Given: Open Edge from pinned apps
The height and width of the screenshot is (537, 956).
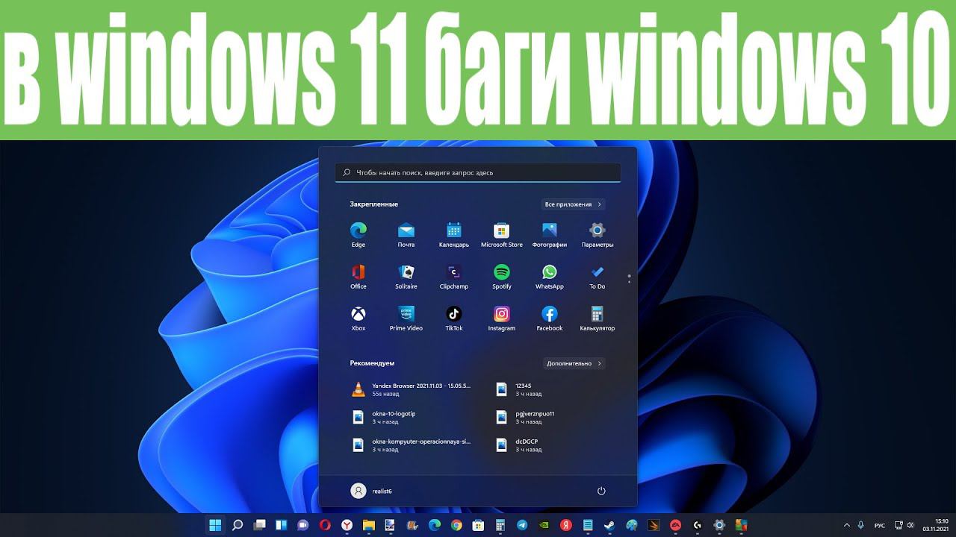Looking at the screenshot, I should point(358,234).
